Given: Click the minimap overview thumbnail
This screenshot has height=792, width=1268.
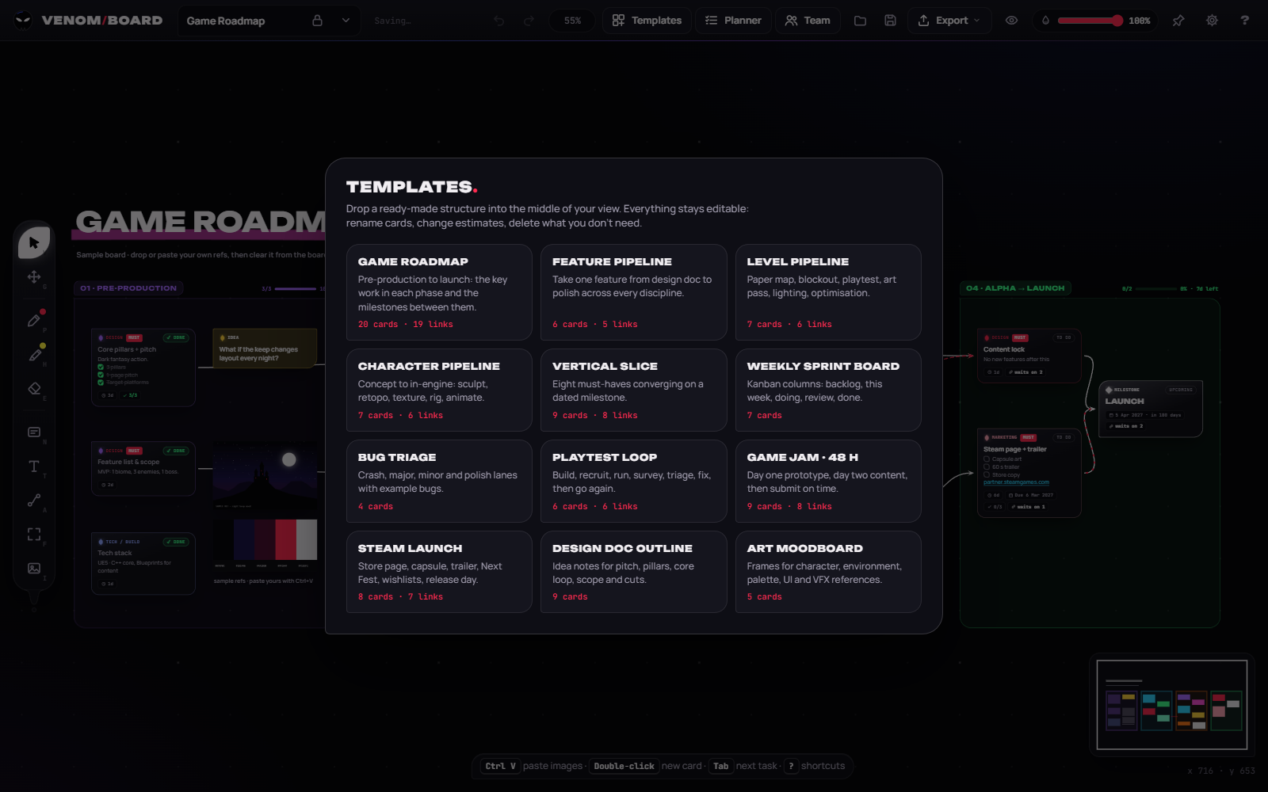Looking at the screenshot, I should point(1172,705).
